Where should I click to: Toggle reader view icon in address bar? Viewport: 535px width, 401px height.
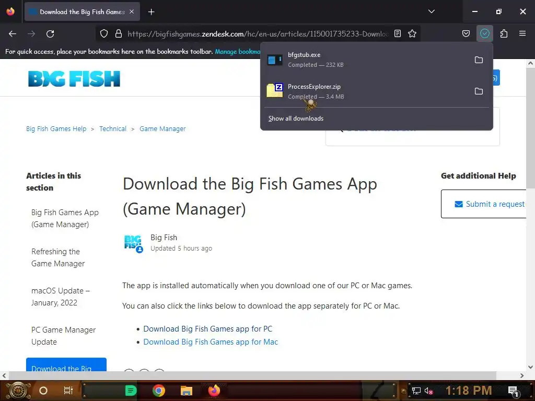(398, 33)
